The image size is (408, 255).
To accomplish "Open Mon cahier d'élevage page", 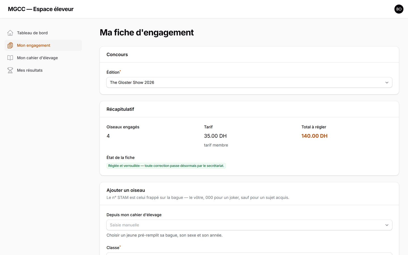I will coord(43,58).
